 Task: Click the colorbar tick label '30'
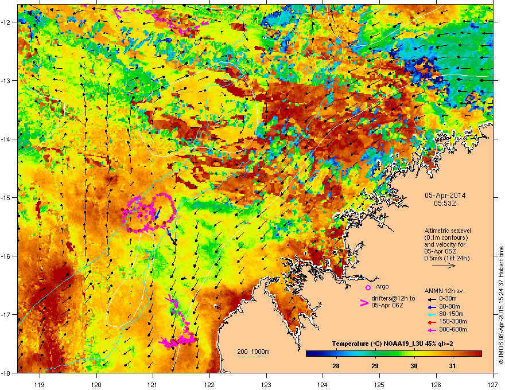point(414,366)
